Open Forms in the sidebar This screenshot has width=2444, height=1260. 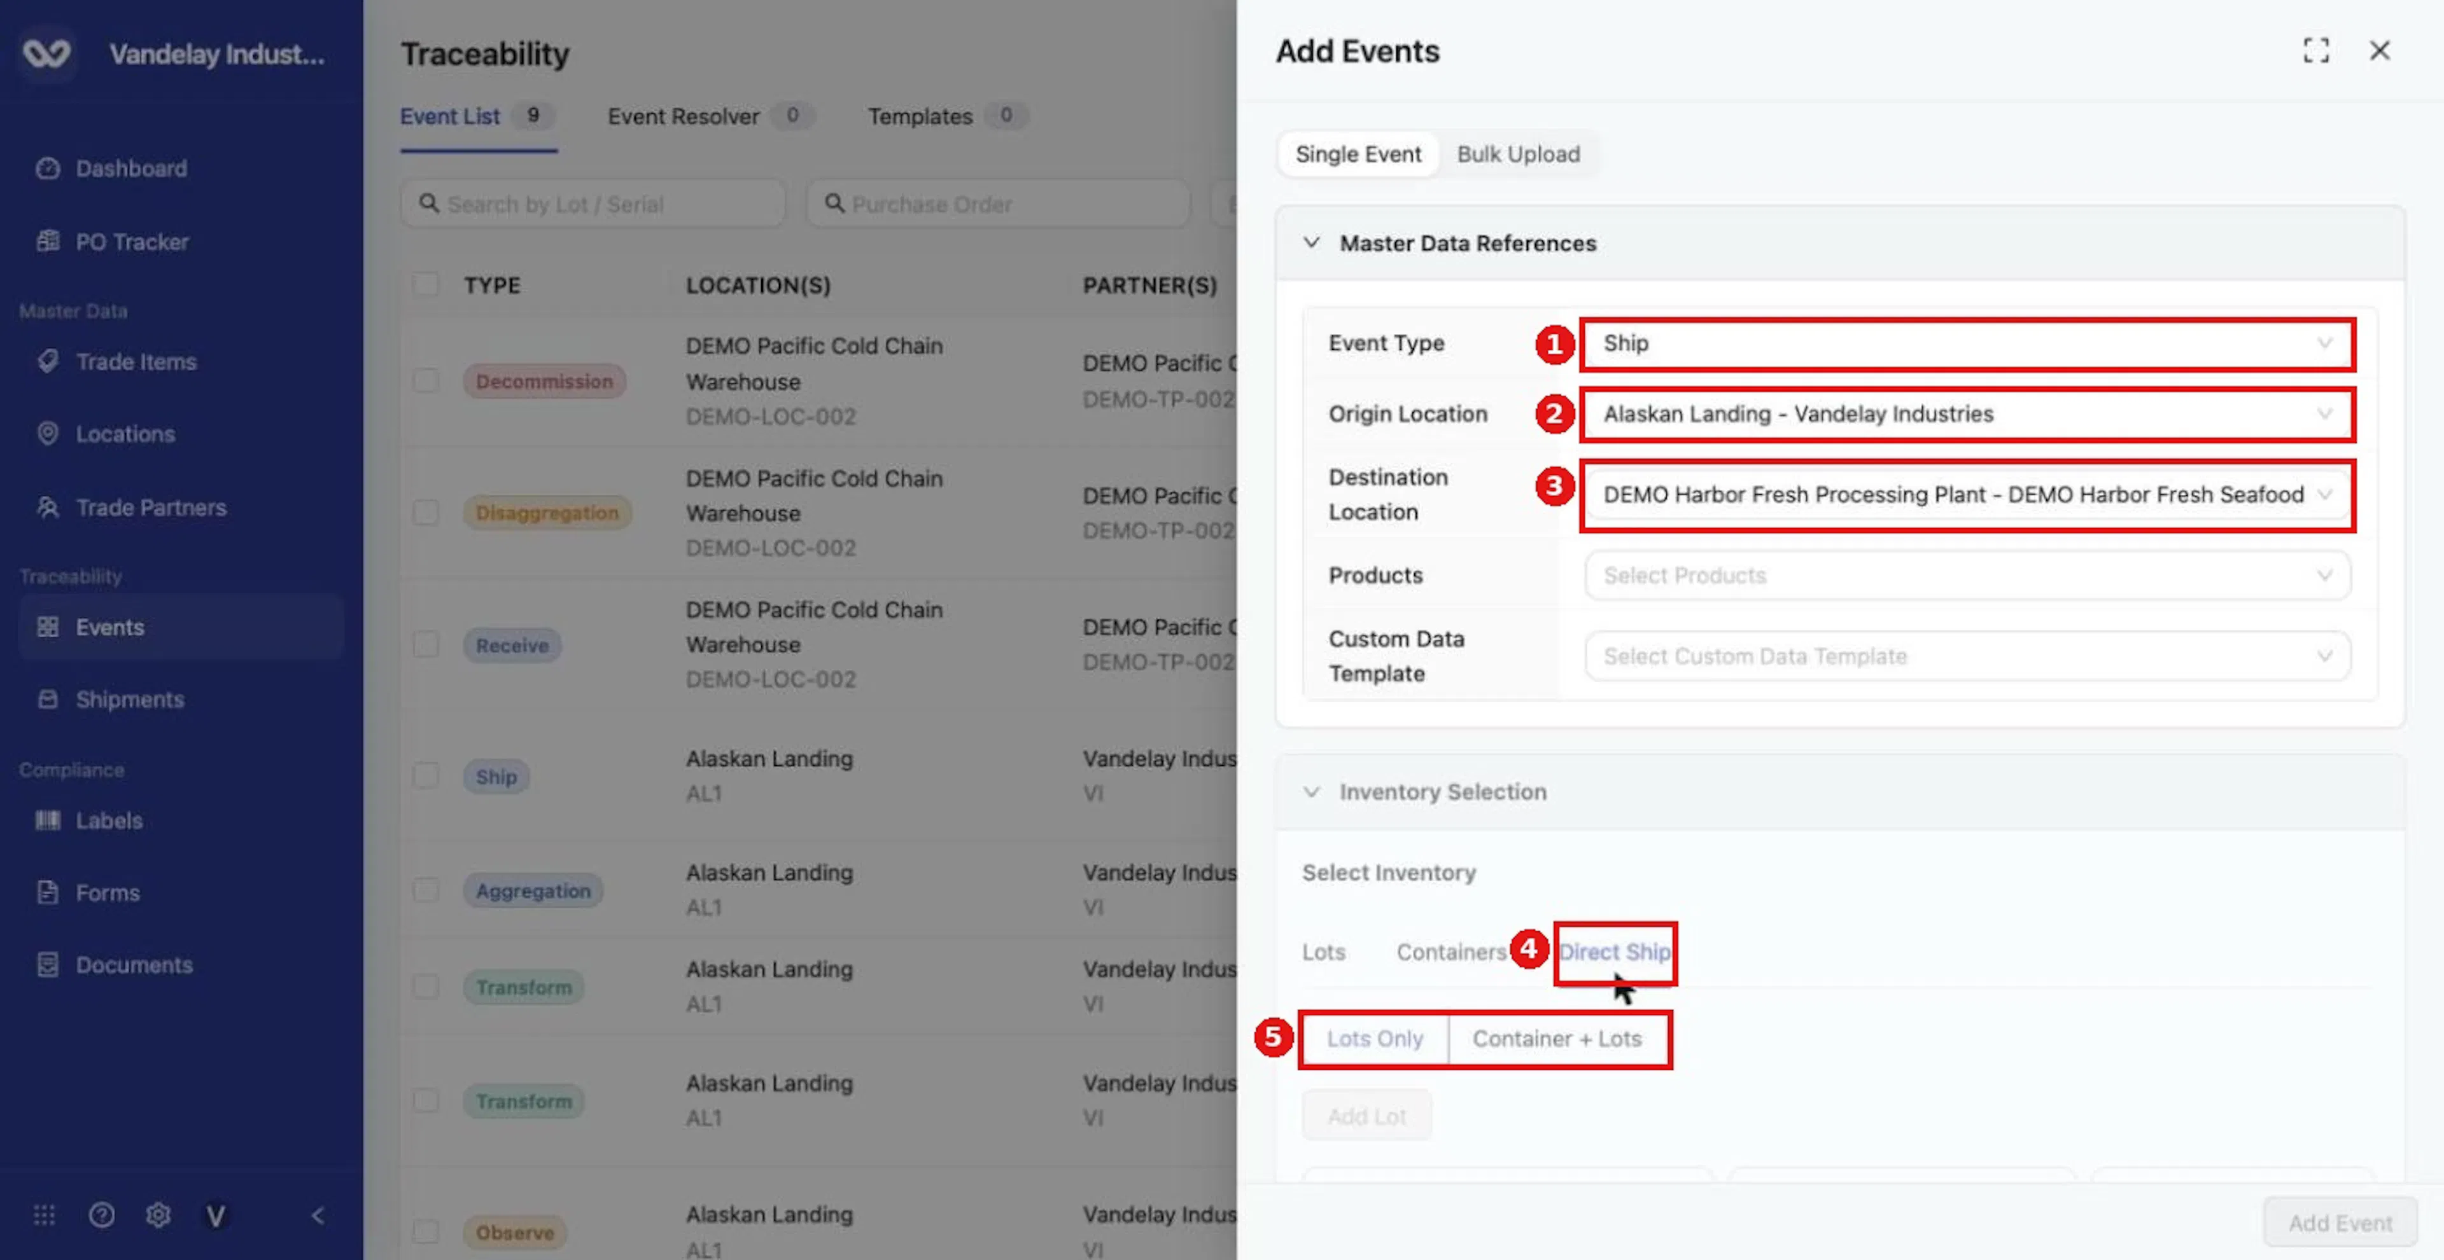107,892
